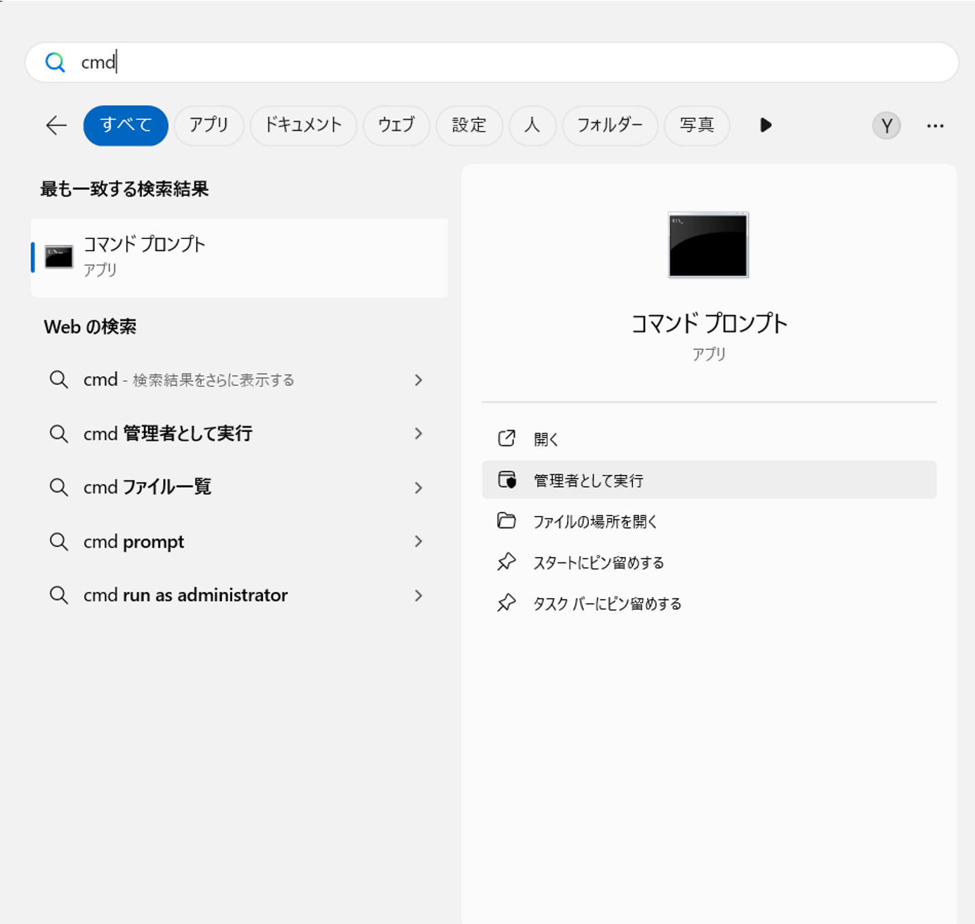Viewport: 975px width, 924px height.
Task: Click inside the cmd search input field
Action: click(492, 62)
